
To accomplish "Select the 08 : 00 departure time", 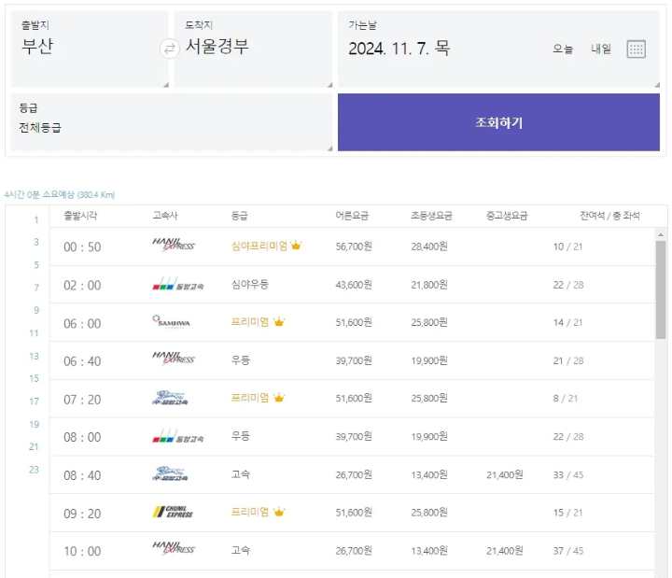I will click(x=82, y=437).
